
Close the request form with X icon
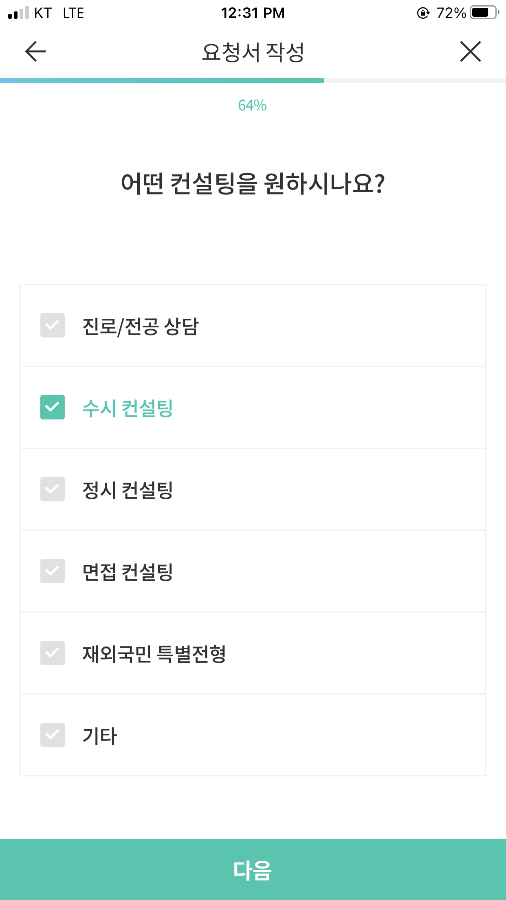coord(471,51)
